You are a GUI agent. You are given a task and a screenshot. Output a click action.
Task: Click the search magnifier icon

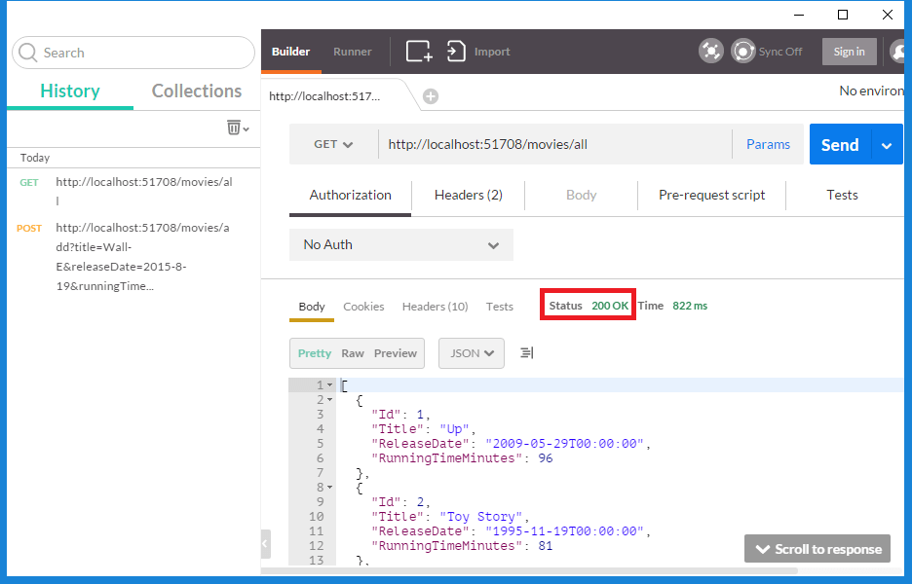[27, 52]
